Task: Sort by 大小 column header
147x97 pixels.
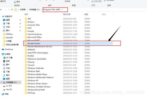Action: pyautogui.click(x=104, y=14)
